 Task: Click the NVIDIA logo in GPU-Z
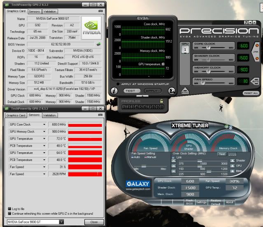click(x=91, y=28)
